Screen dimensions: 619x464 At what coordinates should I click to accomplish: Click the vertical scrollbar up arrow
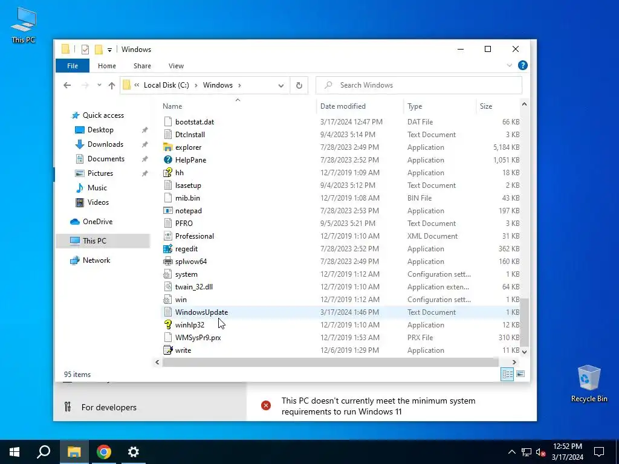click(524, 104)
